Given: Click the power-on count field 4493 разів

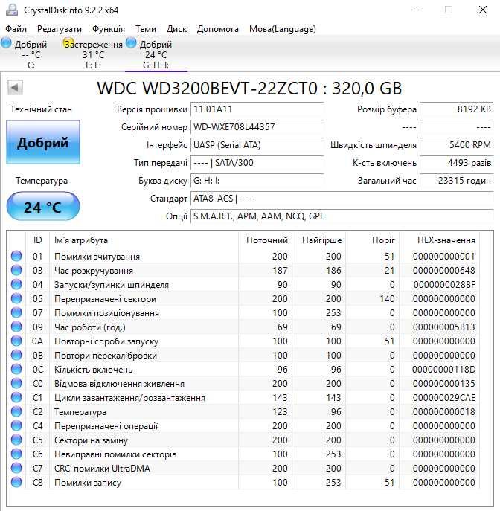Looking at the screenshot, I should [x=457, y=163].
